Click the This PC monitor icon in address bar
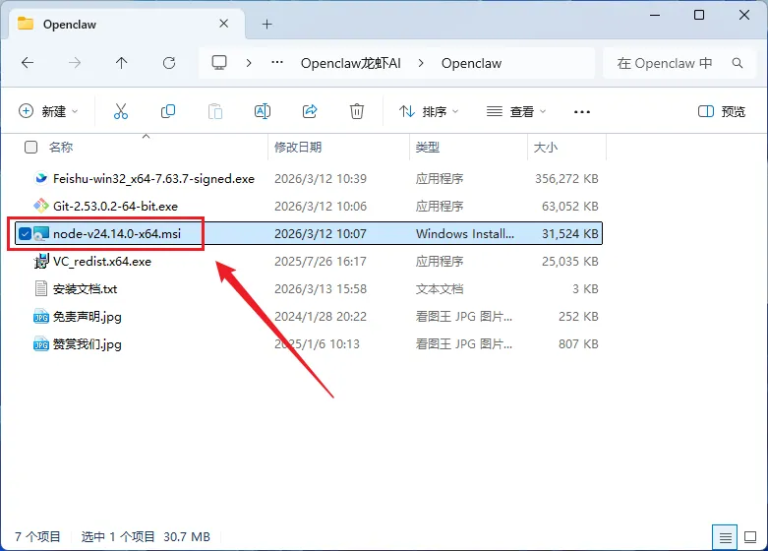 (219, 63)
